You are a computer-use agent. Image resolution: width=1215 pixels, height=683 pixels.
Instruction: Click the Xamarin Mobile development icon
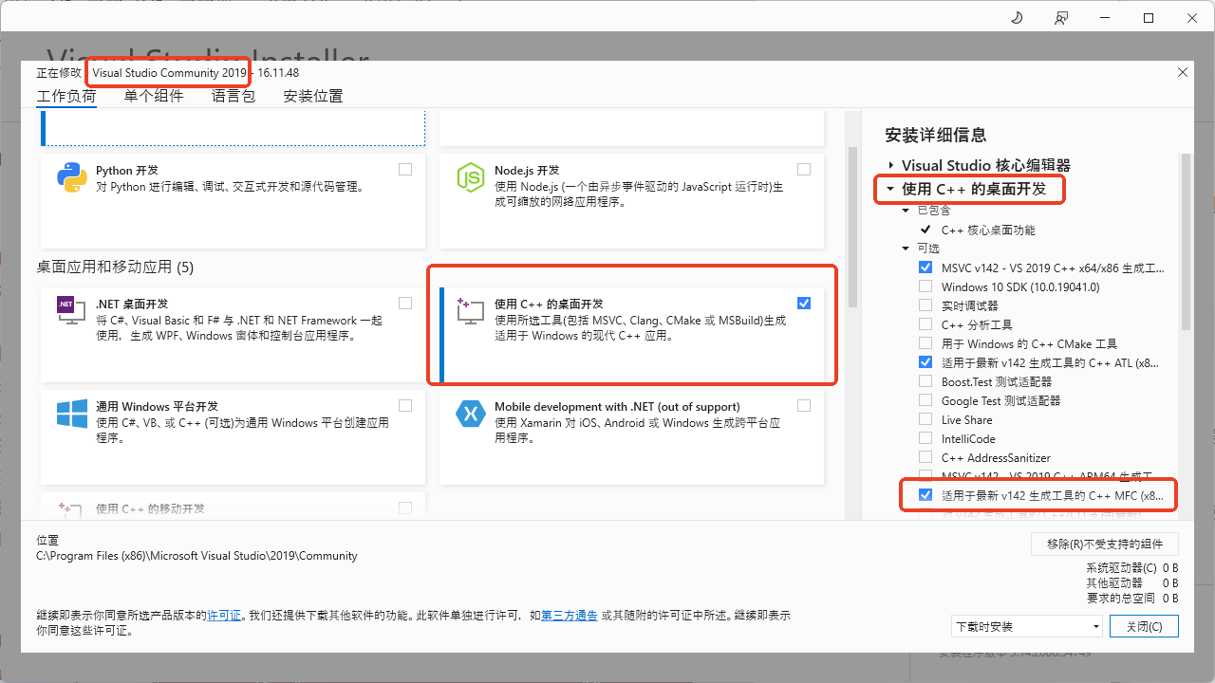click(471, 414)
